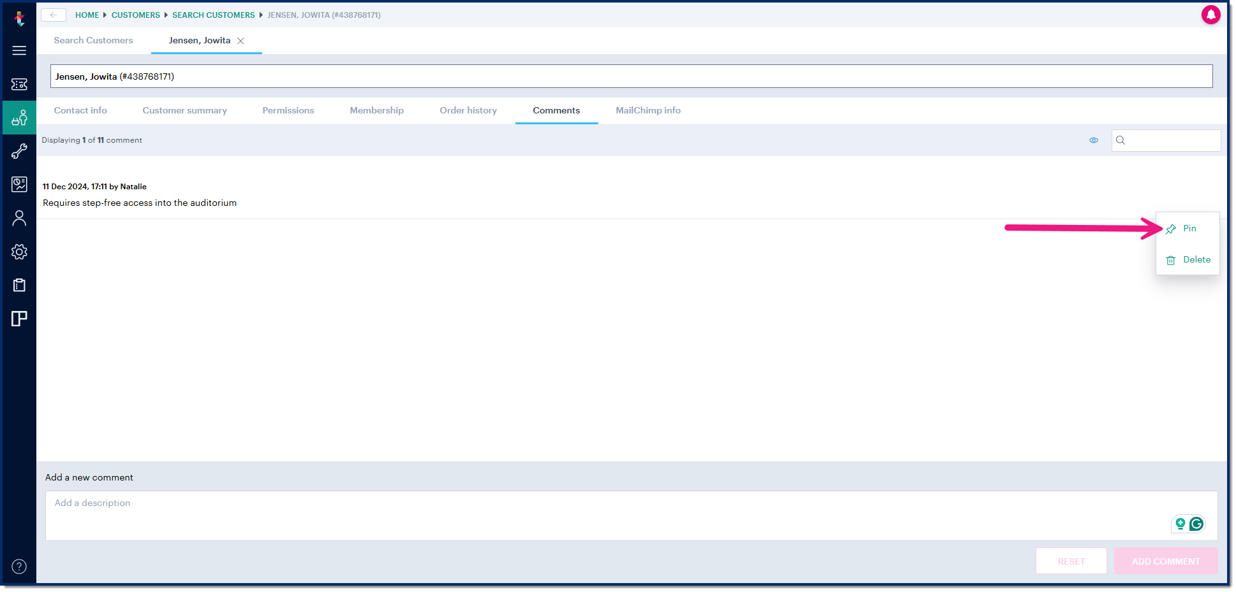Select Pin from the context menu
The image size is (1236, 592).
point(1188,229)
